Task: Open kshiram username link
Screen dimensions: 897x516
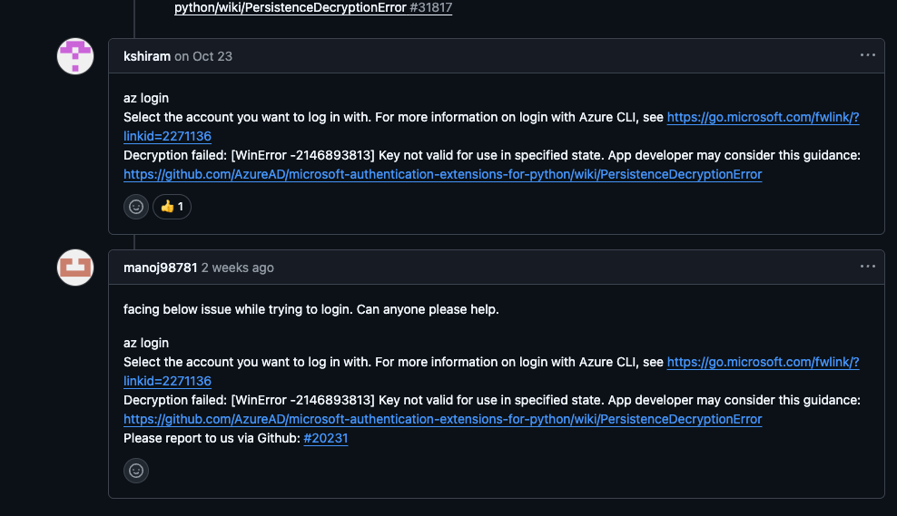Action: click(147, 56)
